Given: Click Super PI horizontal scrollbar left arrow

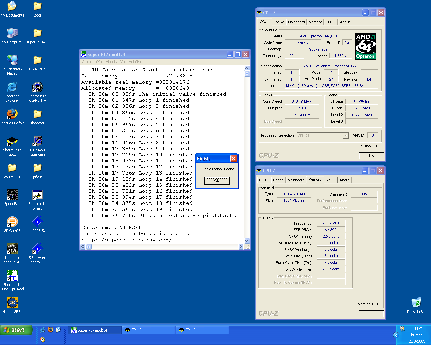Looking at the screenshot, I should point(83,247).
